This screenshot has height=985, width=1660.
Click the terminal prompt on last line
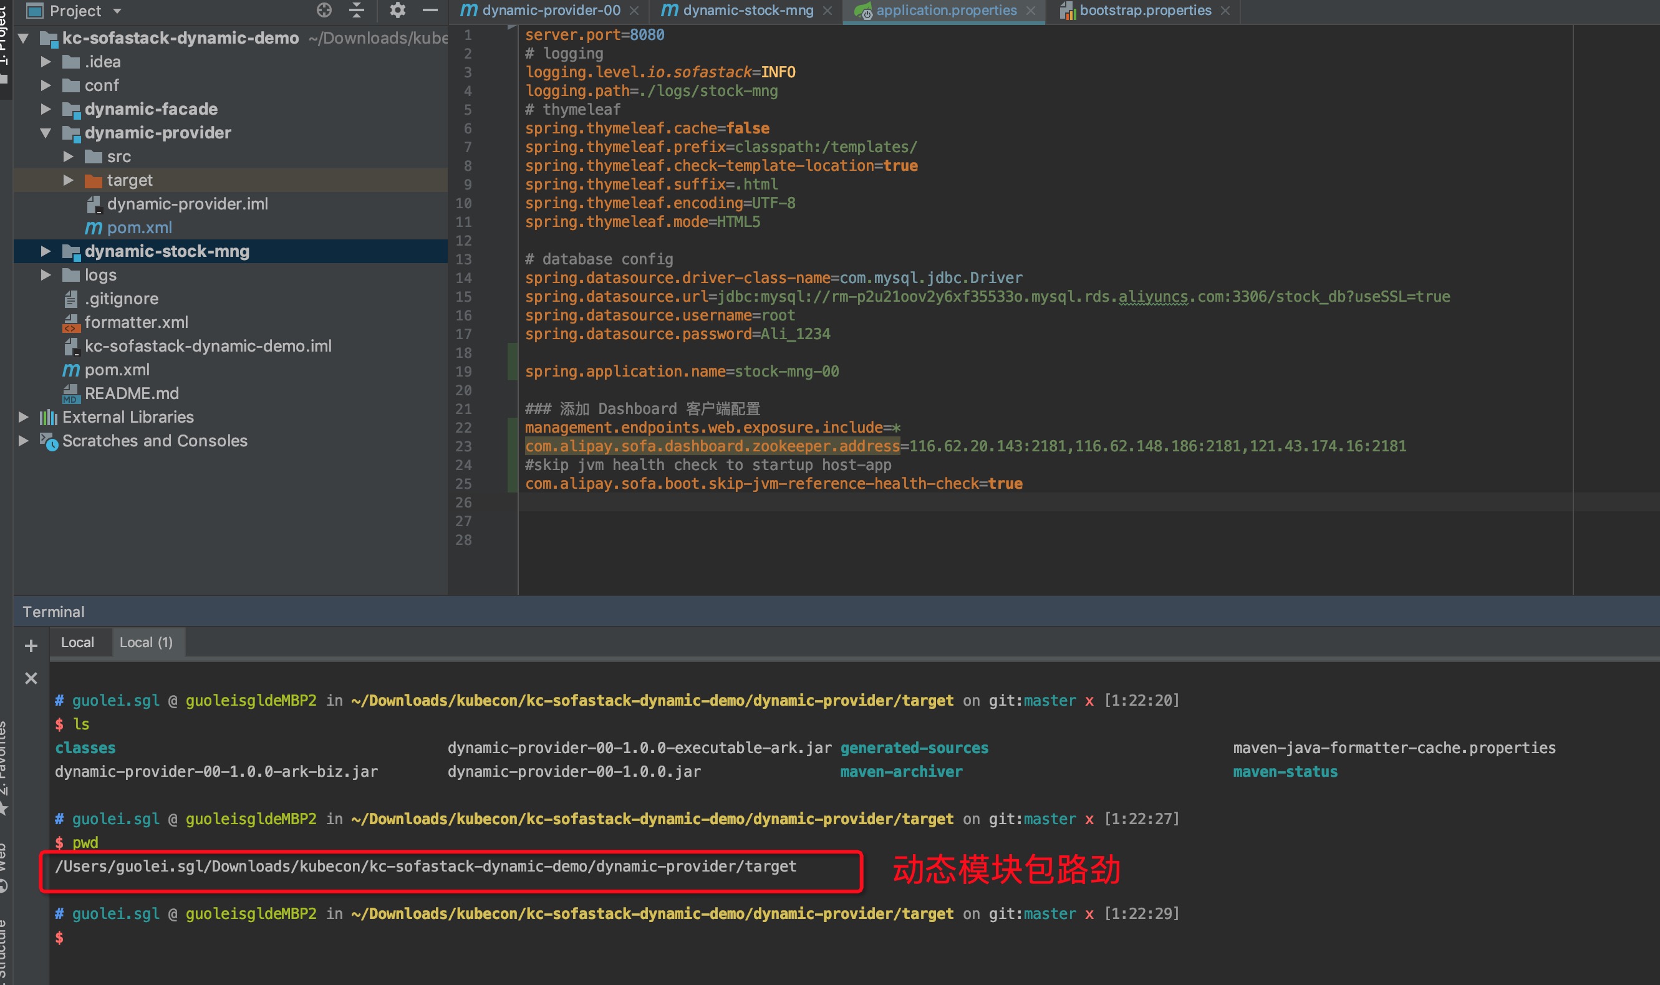point(60,937)
